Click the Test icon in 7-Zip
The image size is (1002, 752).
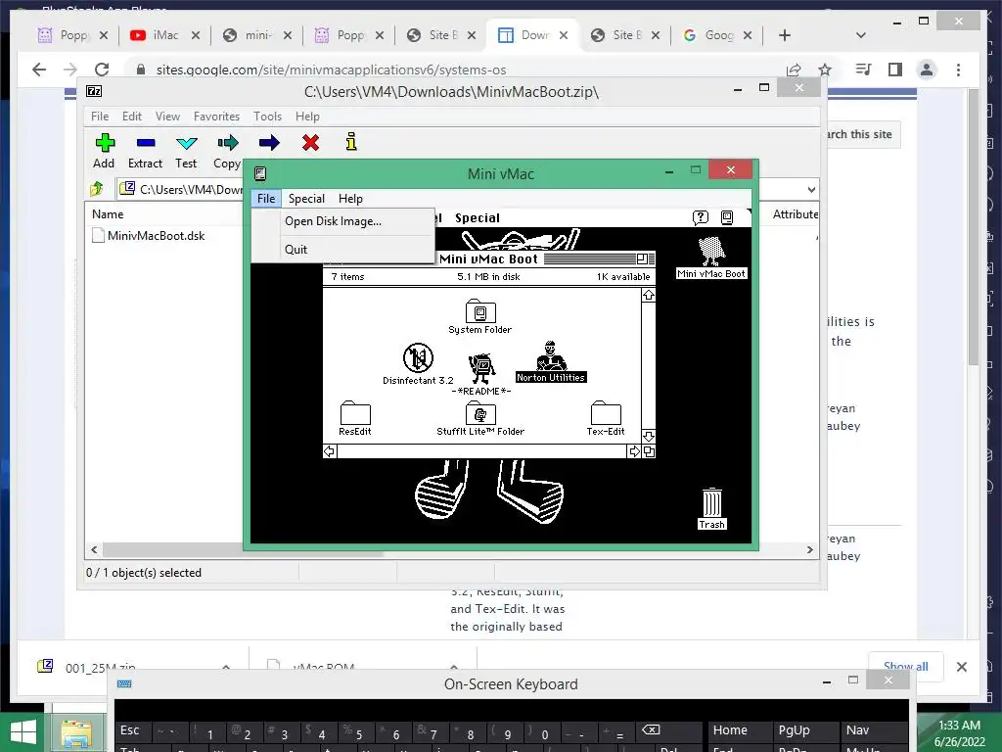186,151
